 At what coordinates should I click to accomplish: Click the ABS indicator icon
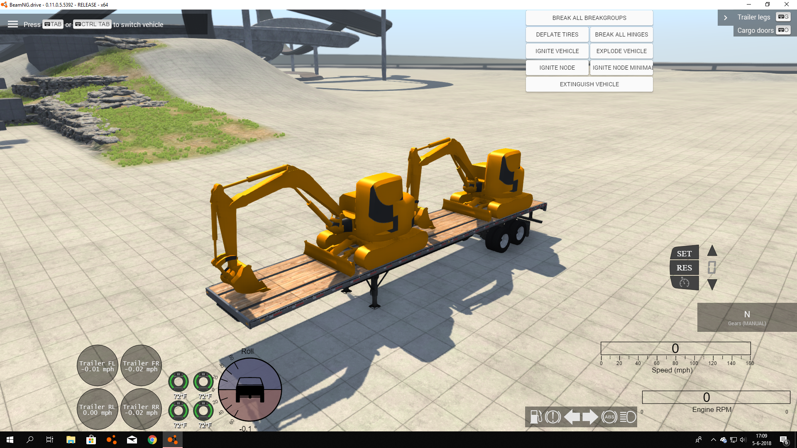609,416
